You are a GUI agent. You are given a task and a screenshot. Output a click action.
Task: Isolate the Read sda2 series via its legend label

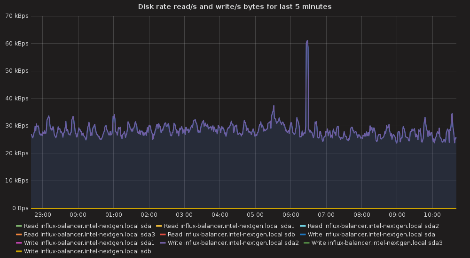point(373,226)
